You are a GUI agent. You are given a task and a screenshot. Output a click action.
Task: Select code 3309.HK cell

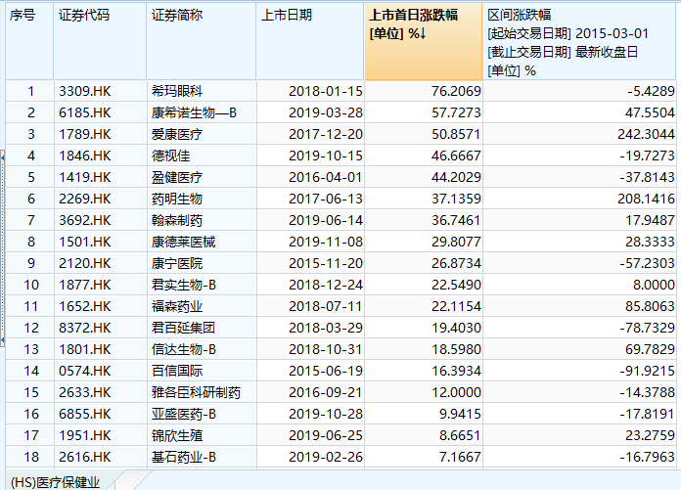tap(101, 91)
